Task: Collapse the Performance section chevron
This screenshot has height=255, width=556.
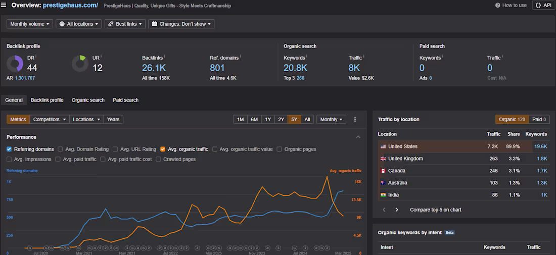Action: click(x=358, y=137)
